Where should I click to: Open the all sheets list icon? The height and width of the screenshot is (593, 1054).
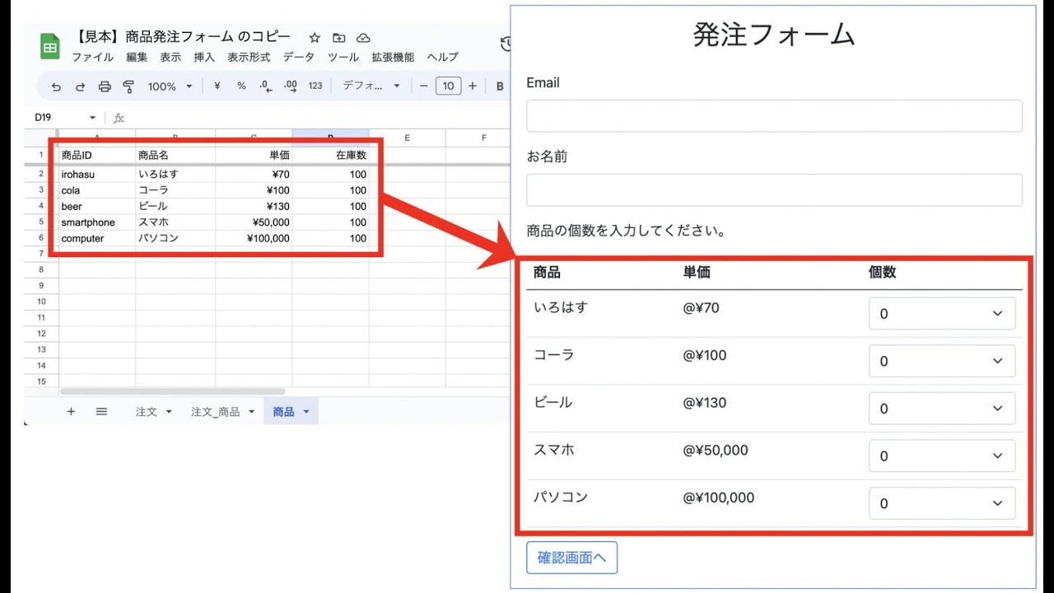tap(101, 411)
